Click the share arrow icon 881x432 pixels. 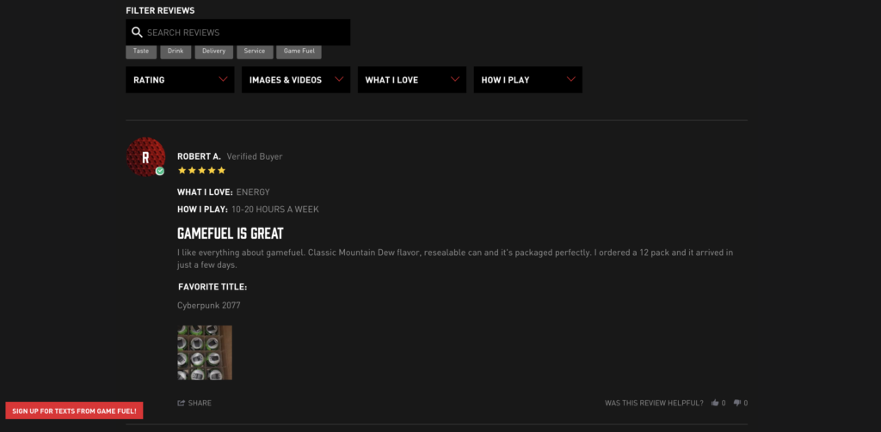click(x=181, y=403)
